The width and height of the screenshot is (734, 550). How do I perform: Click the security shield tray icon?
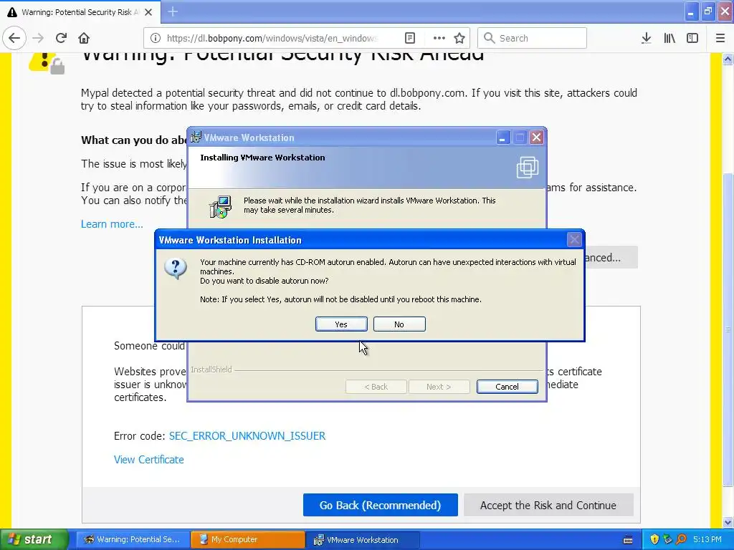pyautogui.click(x=654, y=539)
